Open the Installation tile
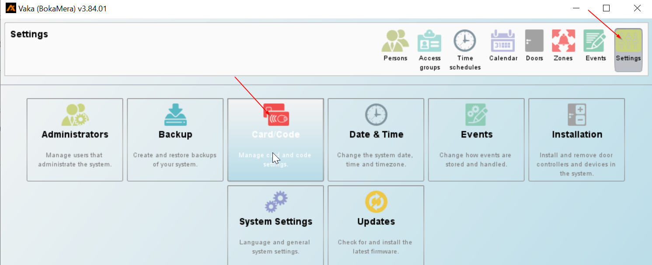 click(577, 140)
